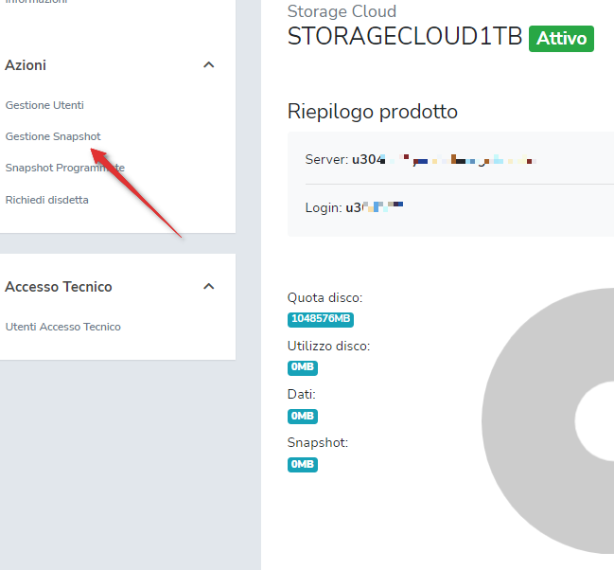614x570 pixels.
Task: Open Snapshot Programmate link
Action: pos(64,168)
